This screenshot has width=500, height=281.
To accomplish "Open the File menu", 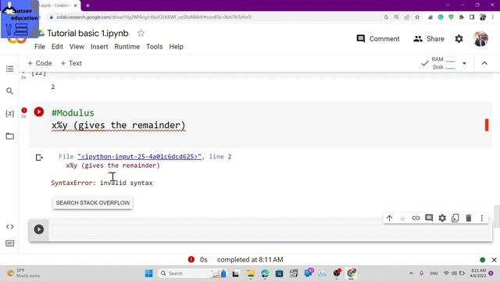I will [x=40, y=47].
